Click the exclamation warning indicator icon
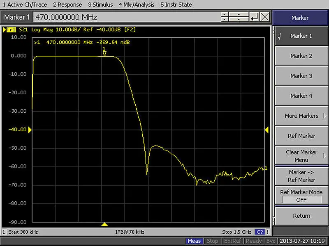This screenshot has width=329, height=246. click(267, 232)
